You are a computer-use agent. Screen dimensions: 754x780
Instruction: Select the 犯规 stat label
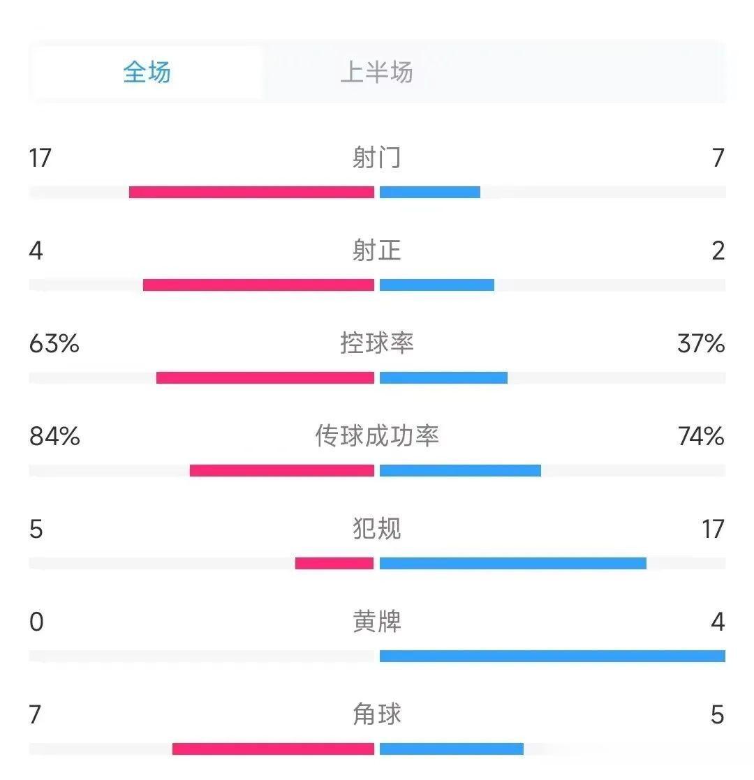tap(377, 528)
